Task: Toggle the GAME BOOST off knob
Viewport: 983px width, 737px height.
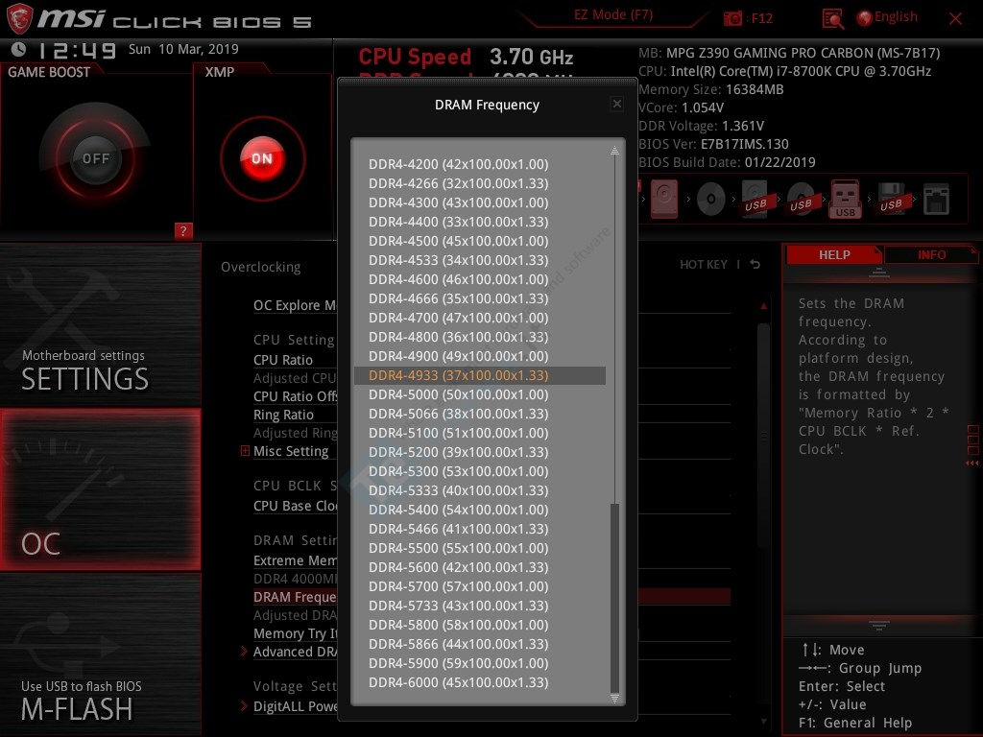Action: coord(95,158)
